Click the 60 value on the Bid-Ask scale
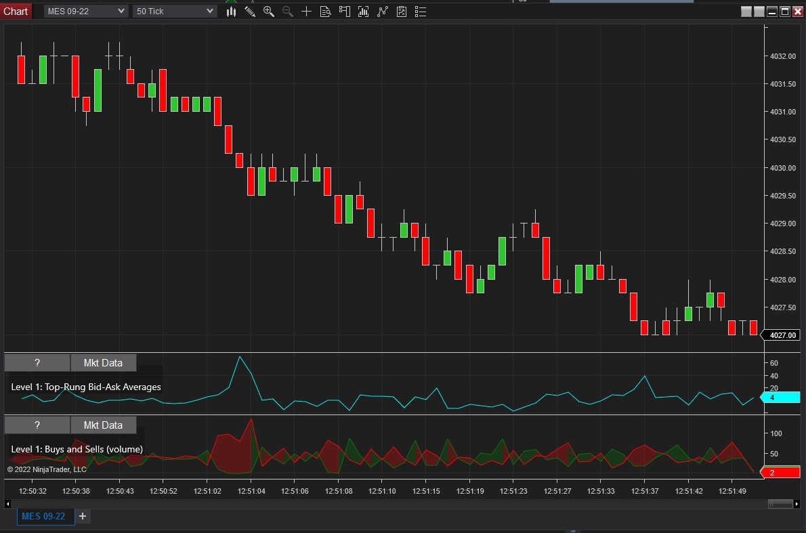Image resolution: width=806 pixels, height=533 pixels. (x=774, y=363)
